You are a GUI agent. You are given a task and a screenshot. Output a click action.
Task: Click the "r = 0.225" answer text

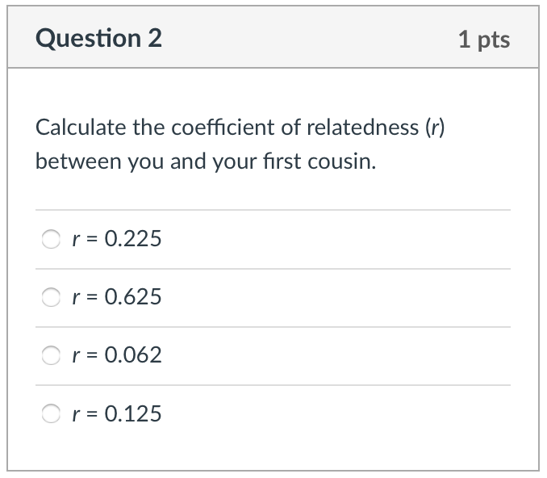click(x=116, y=239)
